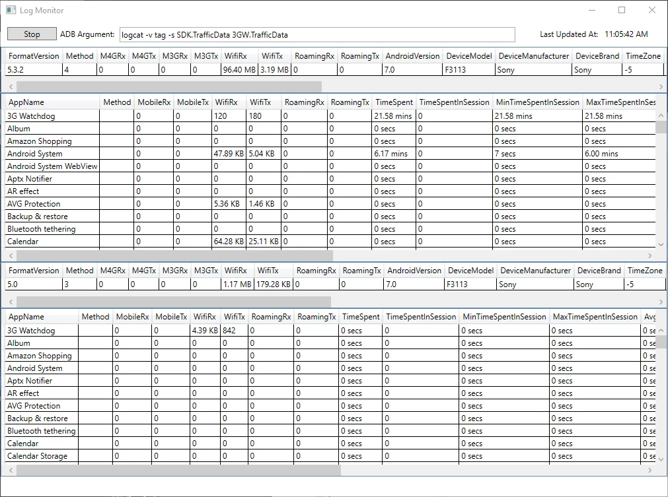668x497 pixels.
Task: Click the DeviceModel header in the 5.0 table
Action: (x=470, y=271)
